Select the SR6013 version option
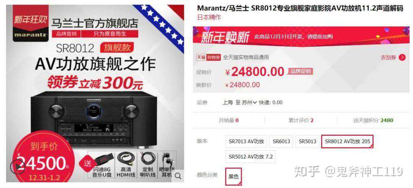Viewport: 413px width, 188px height. click(x=281, y=141)
